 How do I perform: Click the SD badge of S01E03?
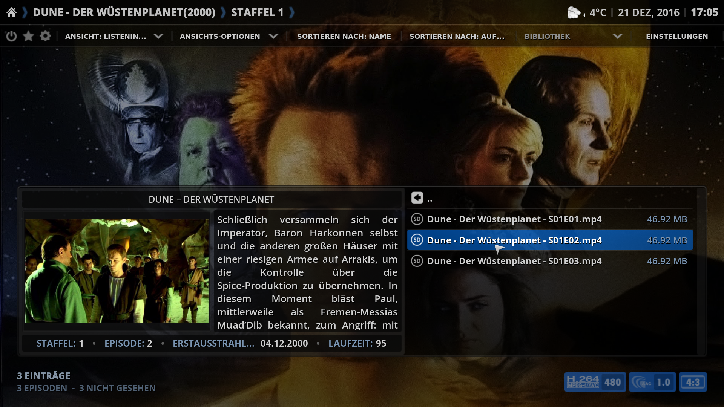(417, 261)
